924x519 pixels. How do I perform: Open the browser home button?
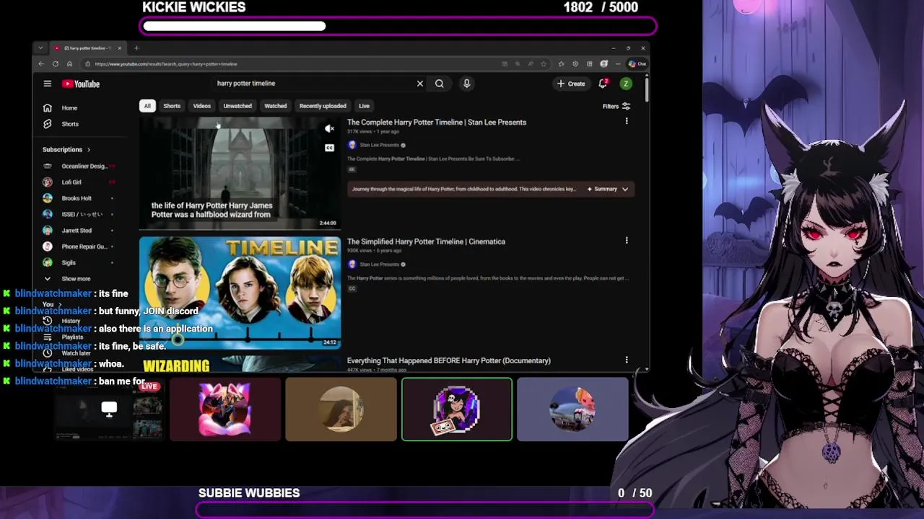point(69,63)
